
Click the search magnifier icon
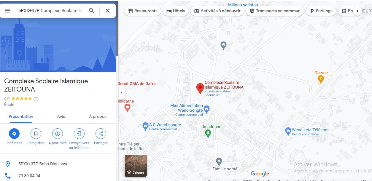(x=92, y=11)
